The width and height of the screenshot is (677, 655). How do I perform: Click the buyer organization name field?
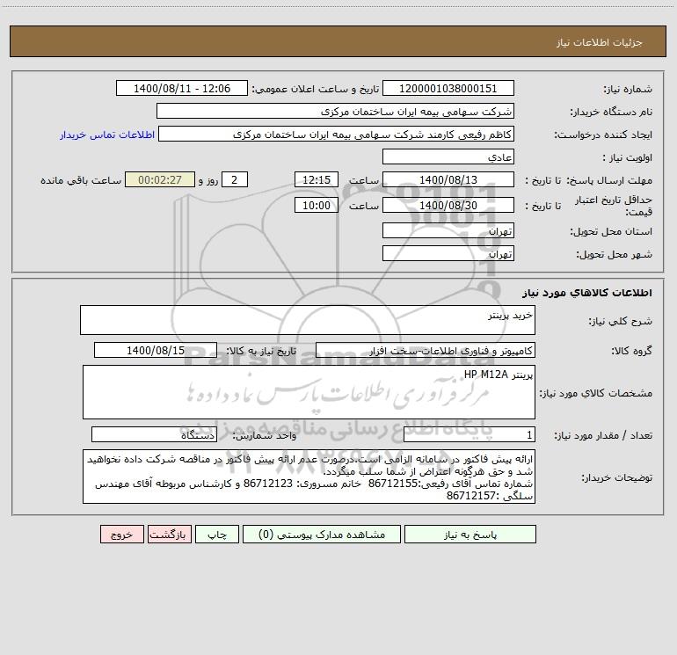[335, 111]
